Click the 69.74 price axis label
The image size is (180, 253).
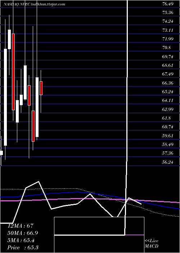click(x=168, y=56)
